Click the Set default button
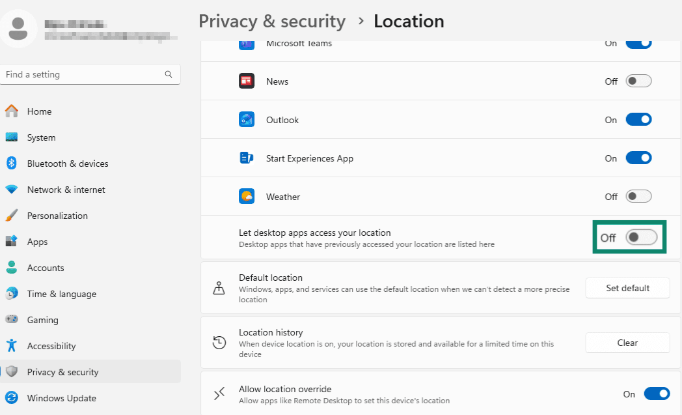Image resolution: width=682 pixels, height=415 pixels. click(627, 288)
